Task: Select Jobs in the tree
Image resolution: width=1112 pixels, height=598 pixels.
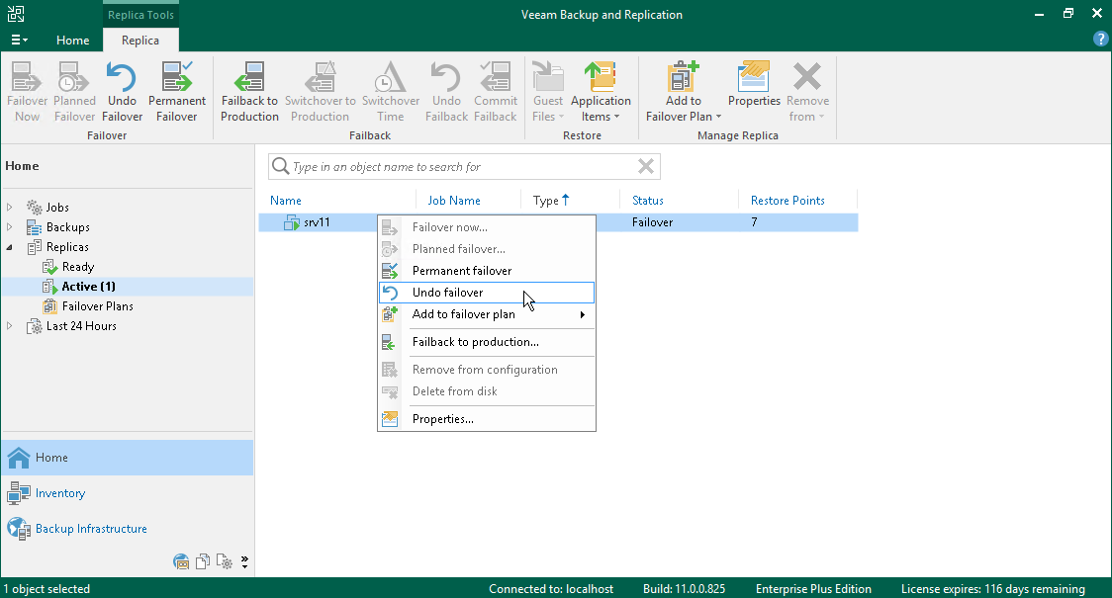Action: click(x=57, y=208)
